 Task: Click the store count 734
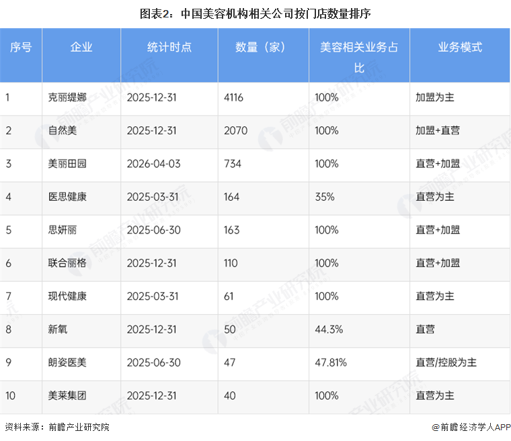pyautogui.click(x=233, y=164)
